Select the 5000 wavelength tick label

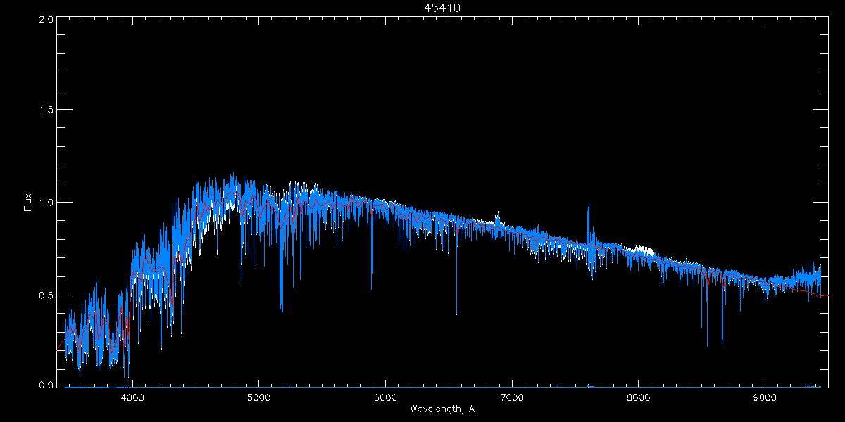click(258, 397)
